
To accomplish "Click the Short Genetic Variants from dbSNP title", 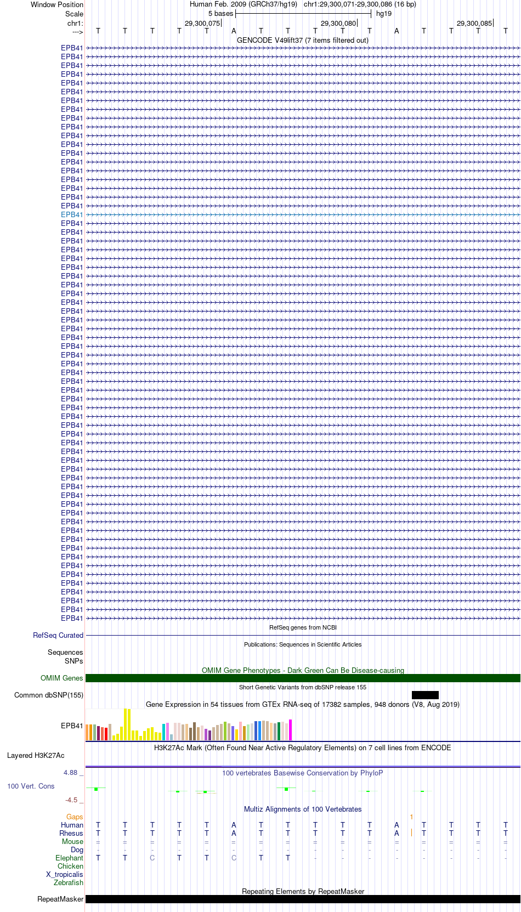I will 303,687.
